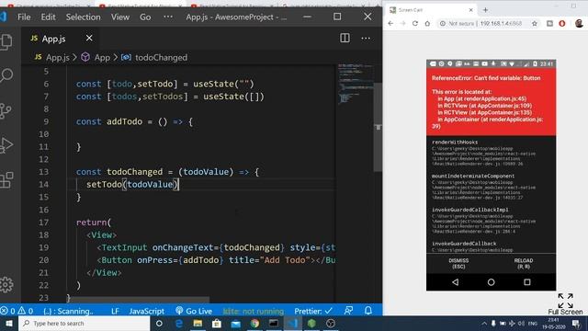The width and height of the screenshot is (588, 331).
Task: Open Chrome from the taskbar
Action: click(254, 323)
